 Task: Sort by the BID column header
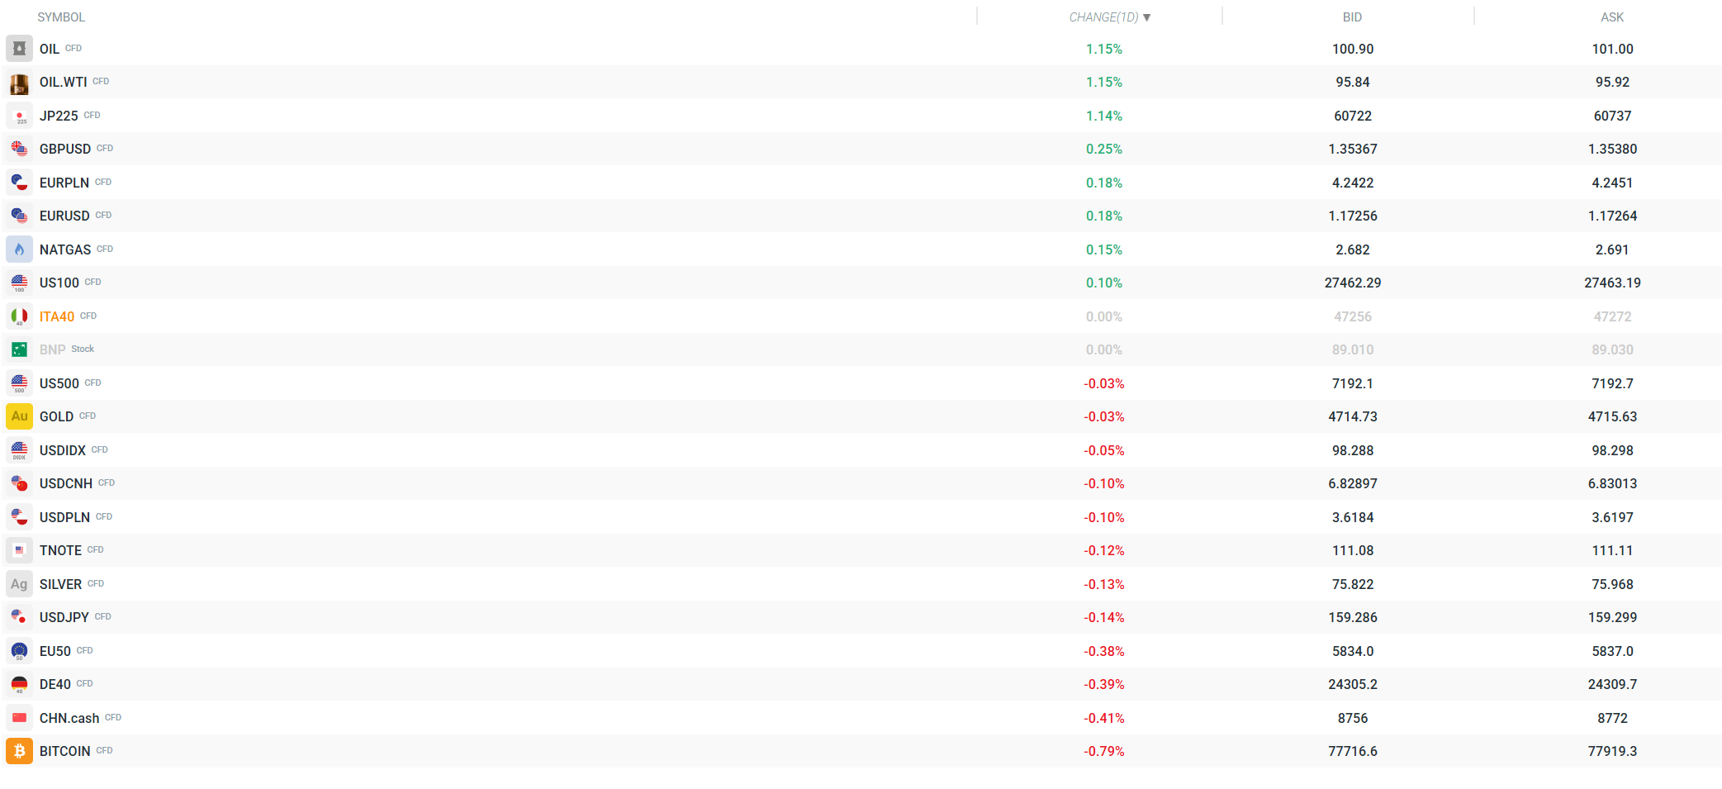1352,17
